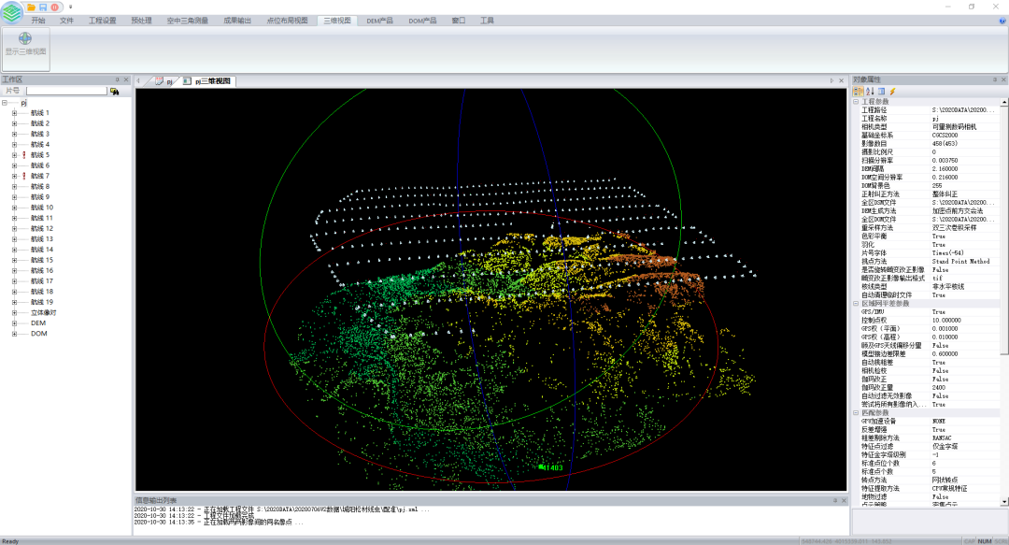This screenshot has width=1009, height=545.
Task: Pin the 工作区 panel with the pushpin button
Action: 117,80
